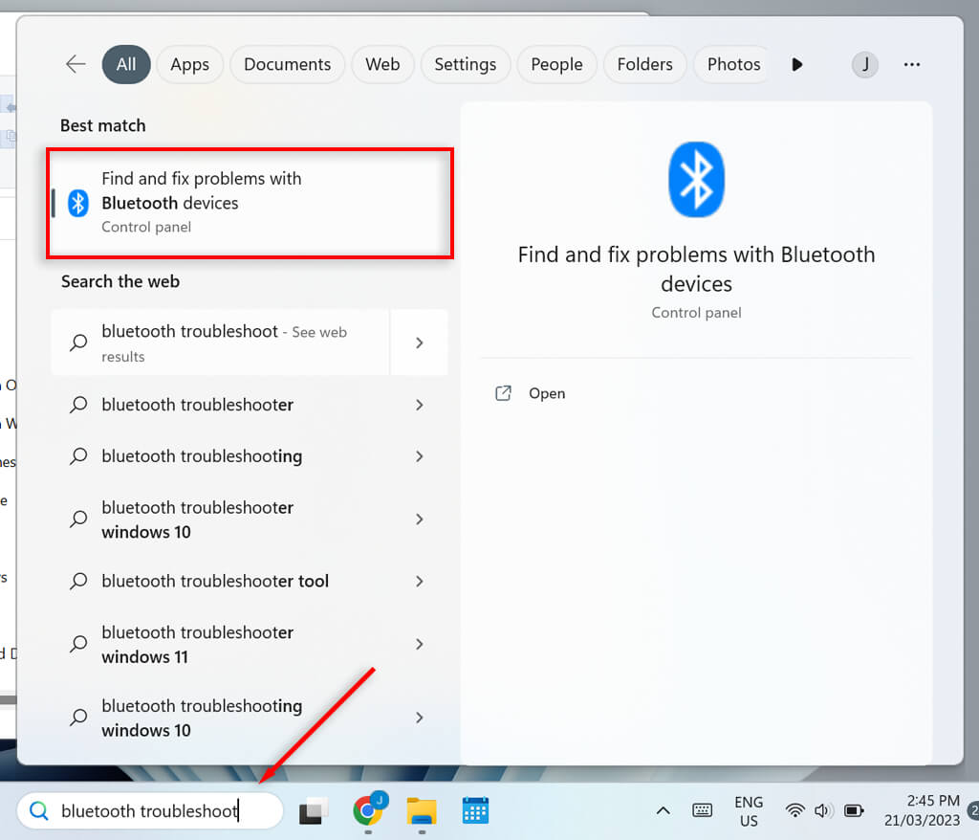The height and width of the screenshot is (840, 979).
Task: Click Open in the preview pane
Action: (546, 393)
